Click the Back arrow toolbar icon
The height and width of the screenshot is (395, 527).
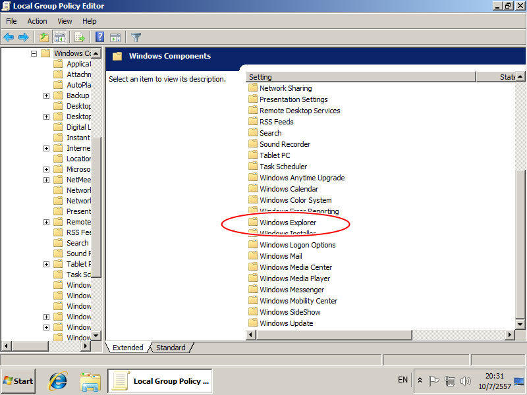coord(9,38)
